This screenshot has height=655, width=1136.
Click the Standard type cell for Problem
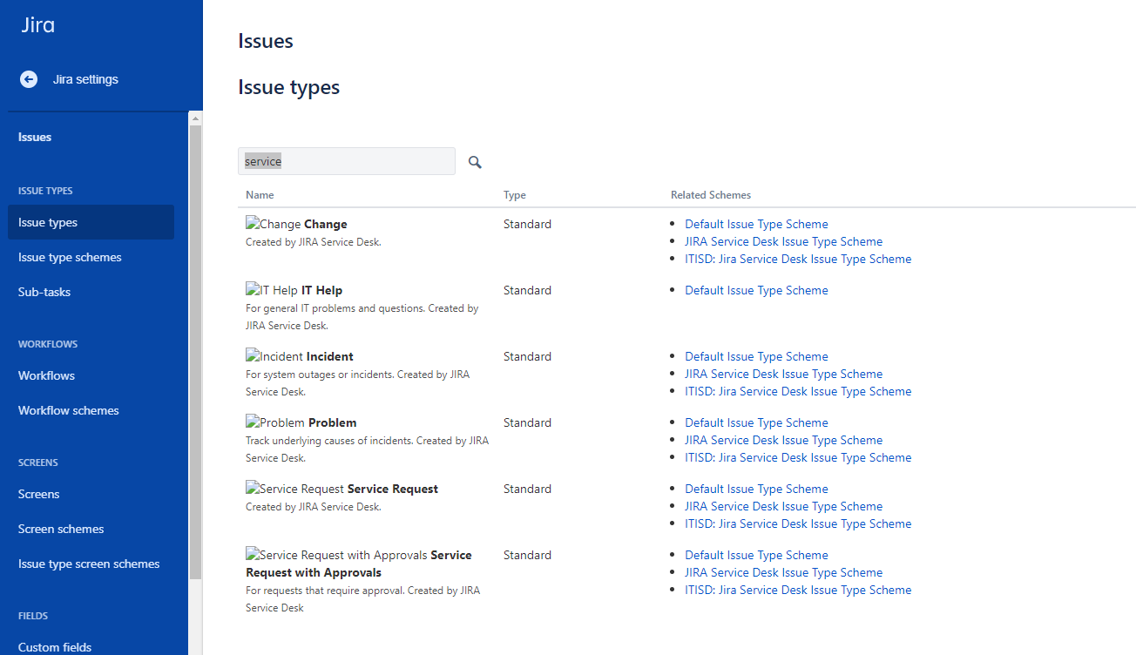[527, 422]
